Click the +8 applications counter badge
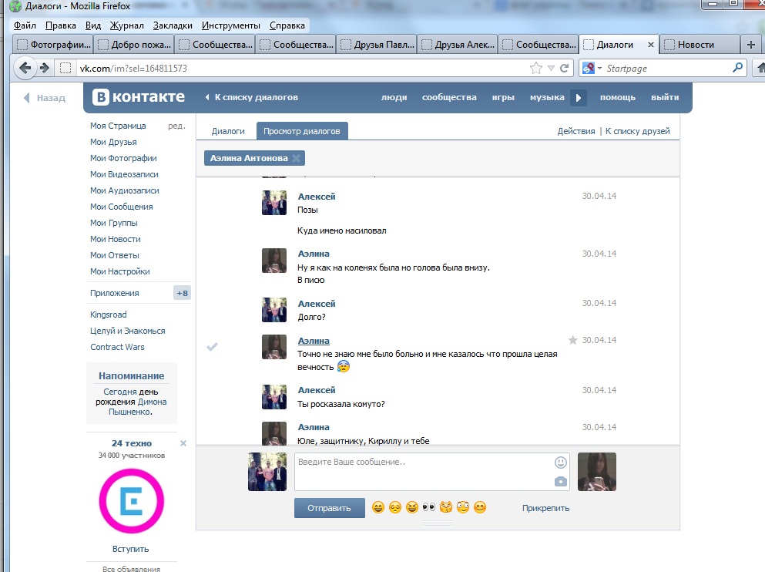This screenshot has width=765, height=572. click(182, 293)
